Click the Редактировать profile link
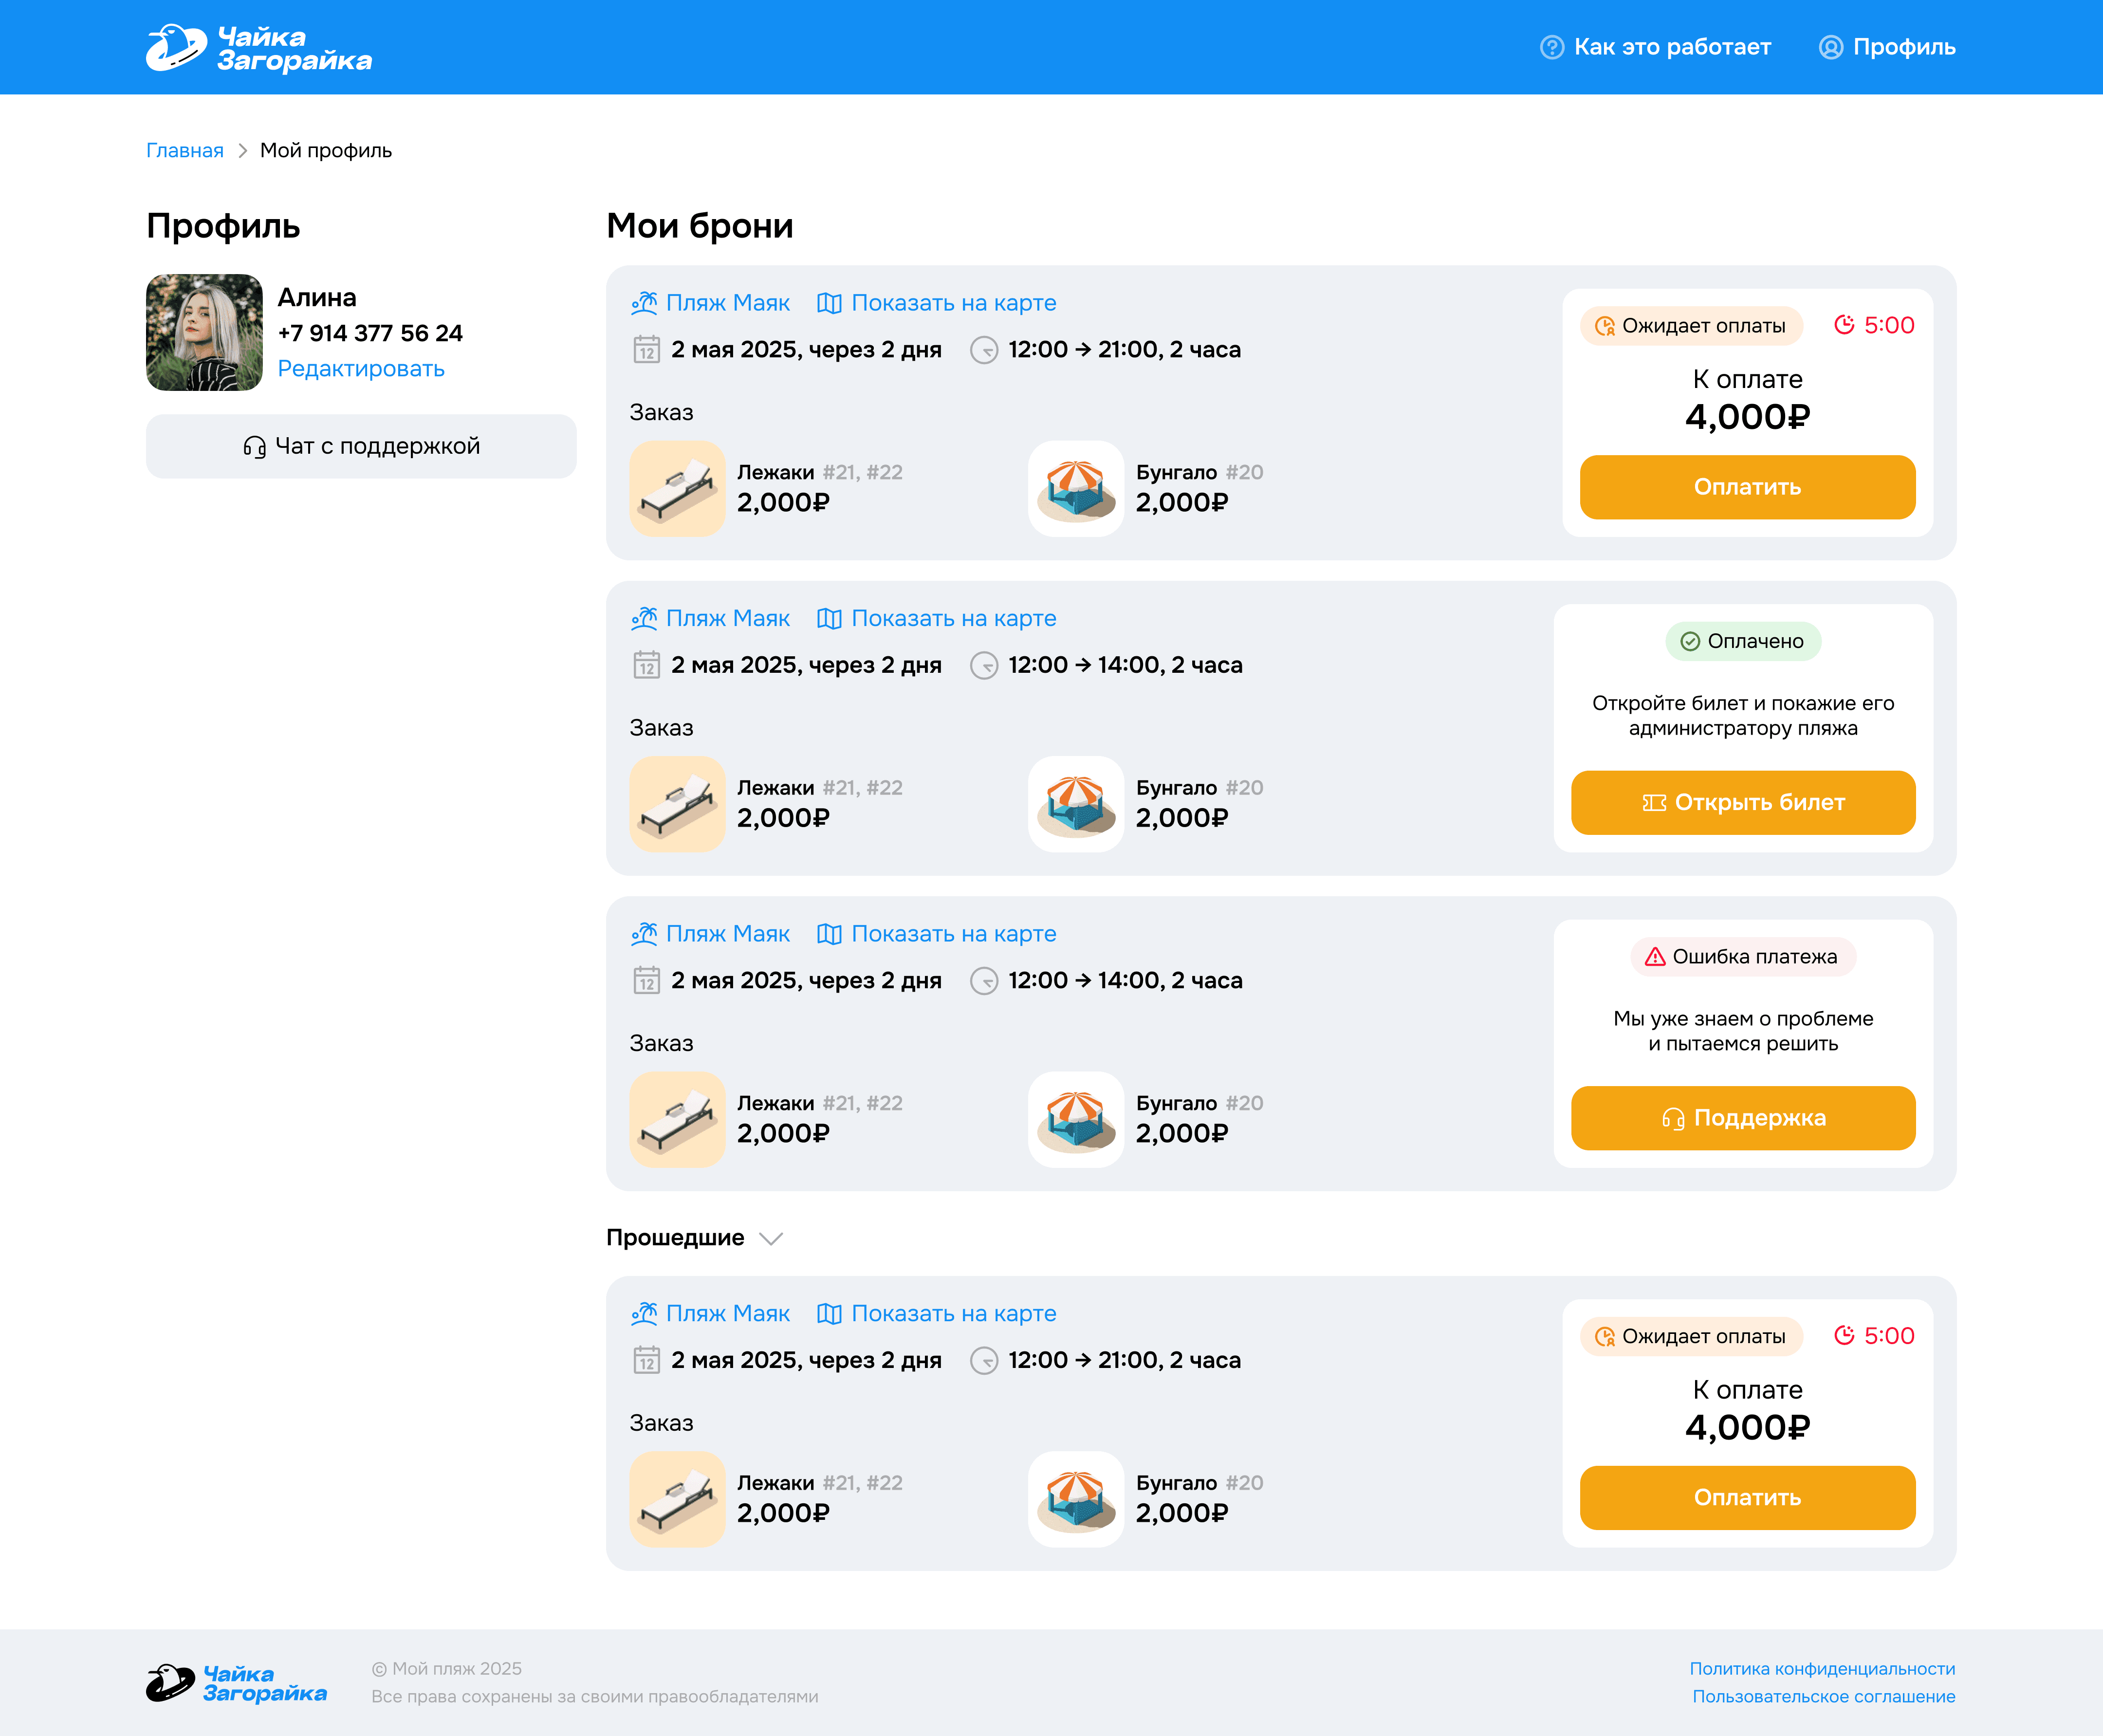 click(x=361, y=369)
